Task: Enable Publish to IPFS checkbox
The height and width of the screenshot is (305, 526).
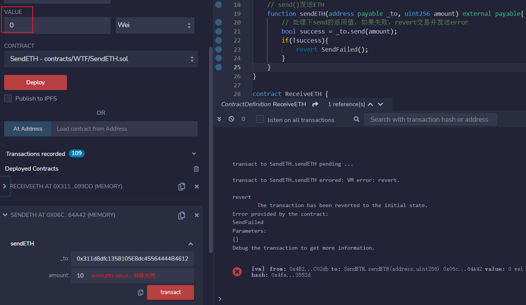Action: [x=8, y=98]
